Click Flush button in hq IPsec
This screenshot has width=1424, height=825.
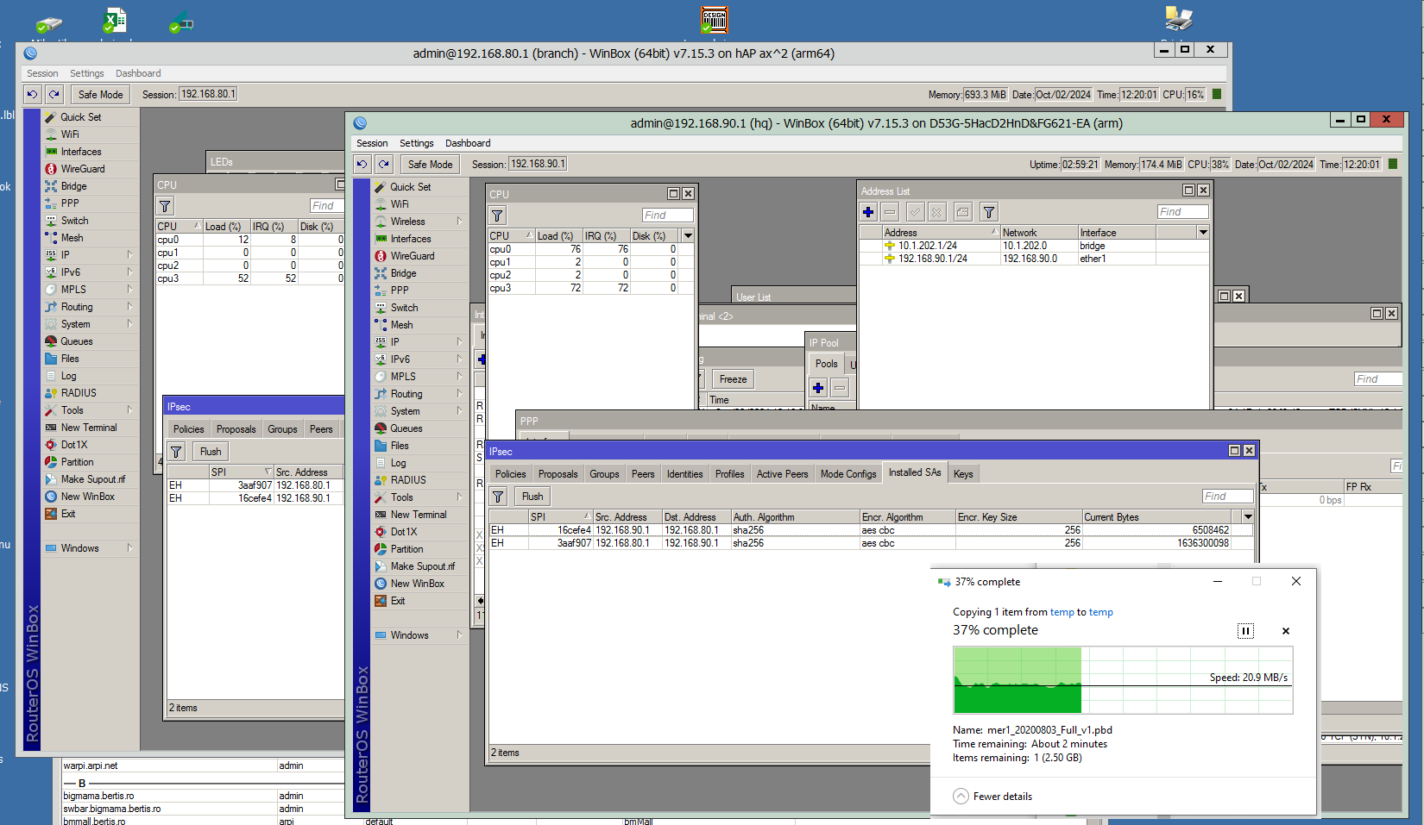pos(532,496)
